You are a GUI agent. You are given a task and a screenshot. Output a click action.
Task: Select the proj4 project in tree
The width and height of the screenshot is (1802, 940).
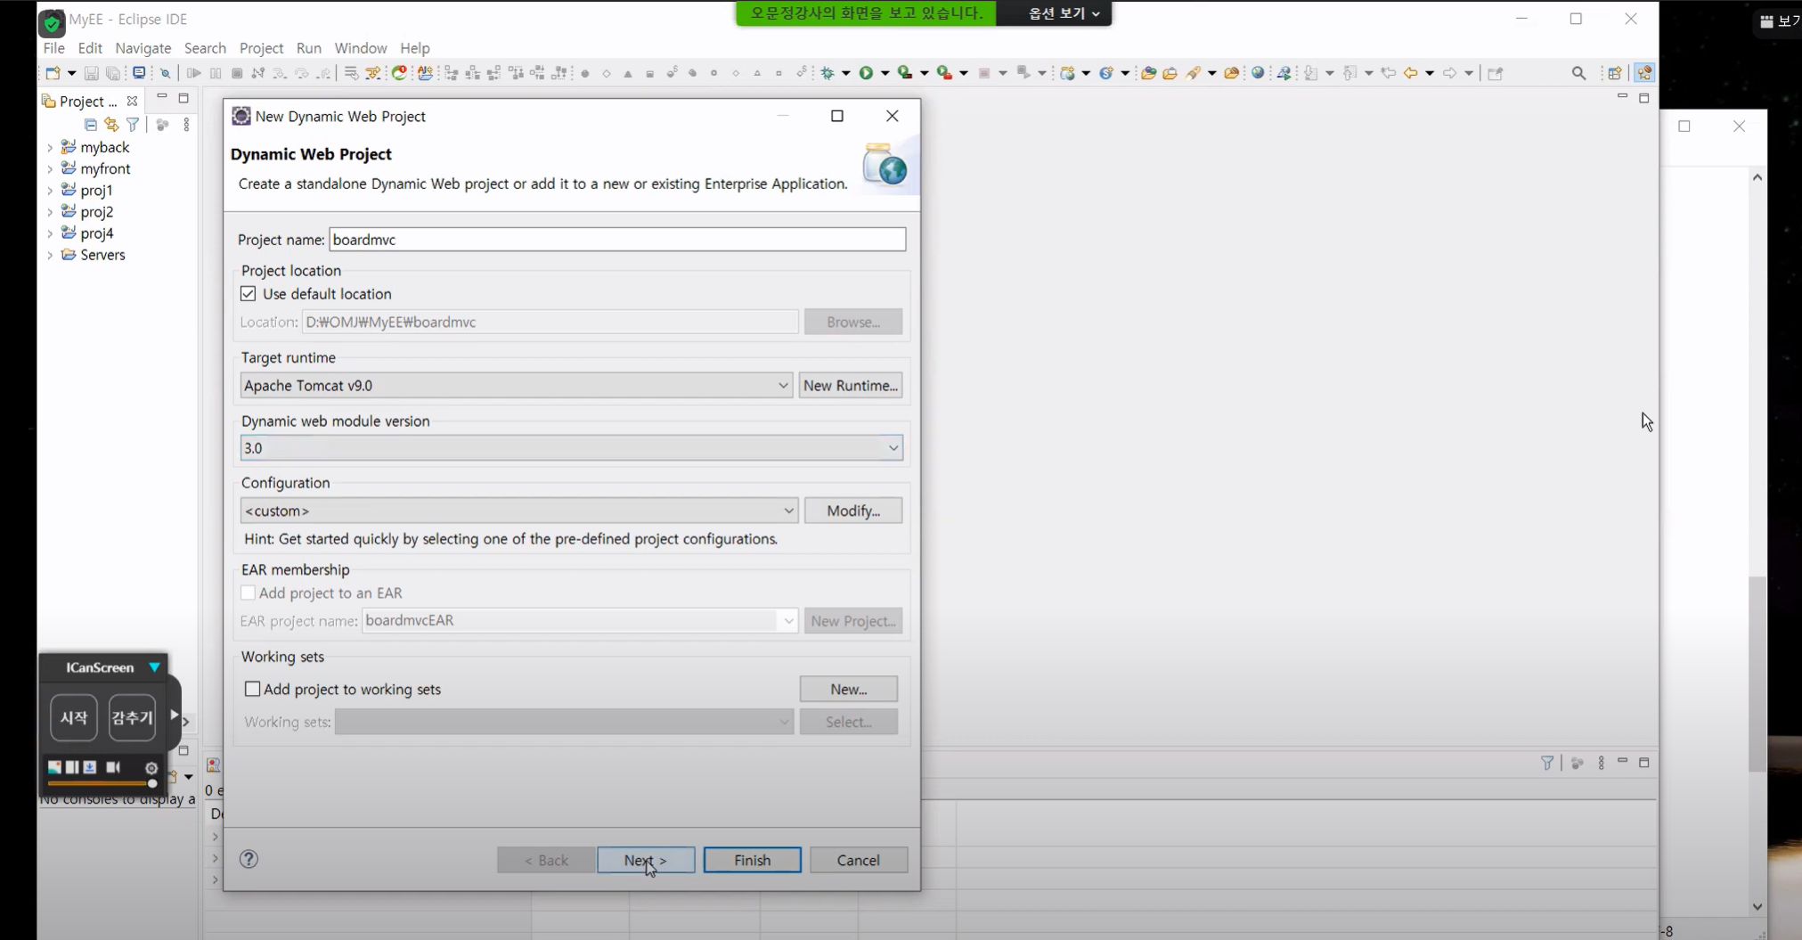click(x=96, y=233)
